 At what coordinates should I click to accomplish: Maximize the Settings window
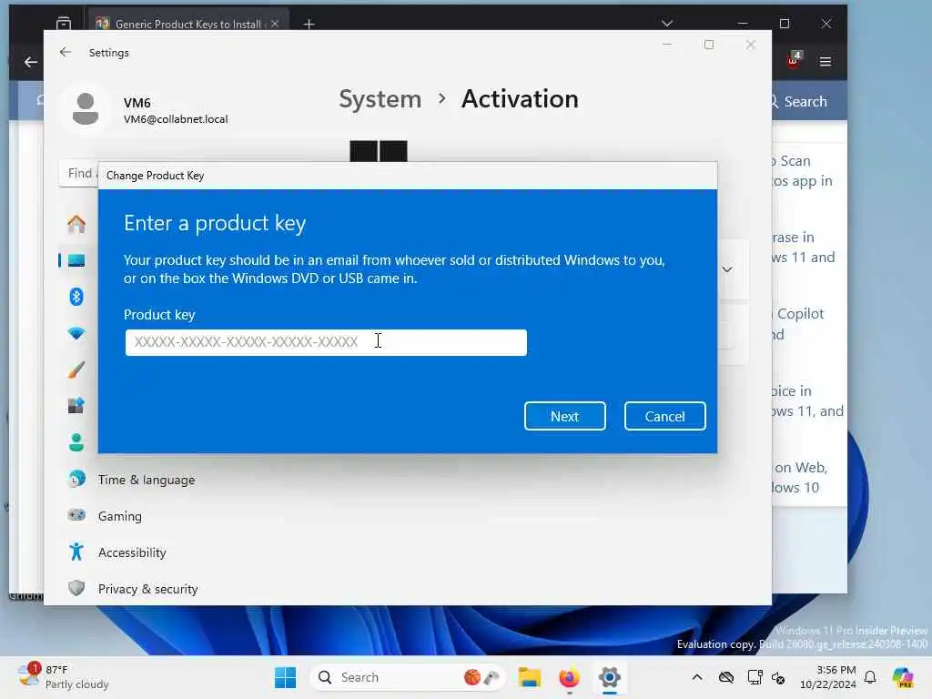pos(708,45)
